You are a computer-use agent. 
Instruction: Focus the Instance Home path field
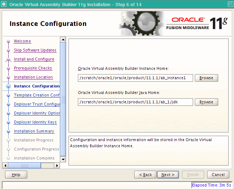coord(135,78)
